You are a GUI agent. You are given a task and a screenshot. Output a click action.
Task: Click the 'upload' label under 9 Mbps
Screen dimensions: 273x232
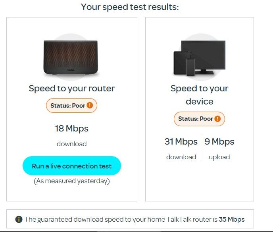click(219, 157)
